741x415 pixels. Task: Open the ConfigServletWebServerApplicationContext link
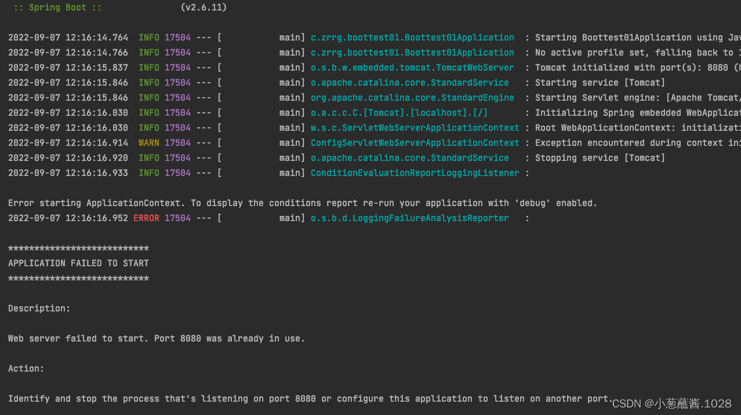click(x=414, y=142)
